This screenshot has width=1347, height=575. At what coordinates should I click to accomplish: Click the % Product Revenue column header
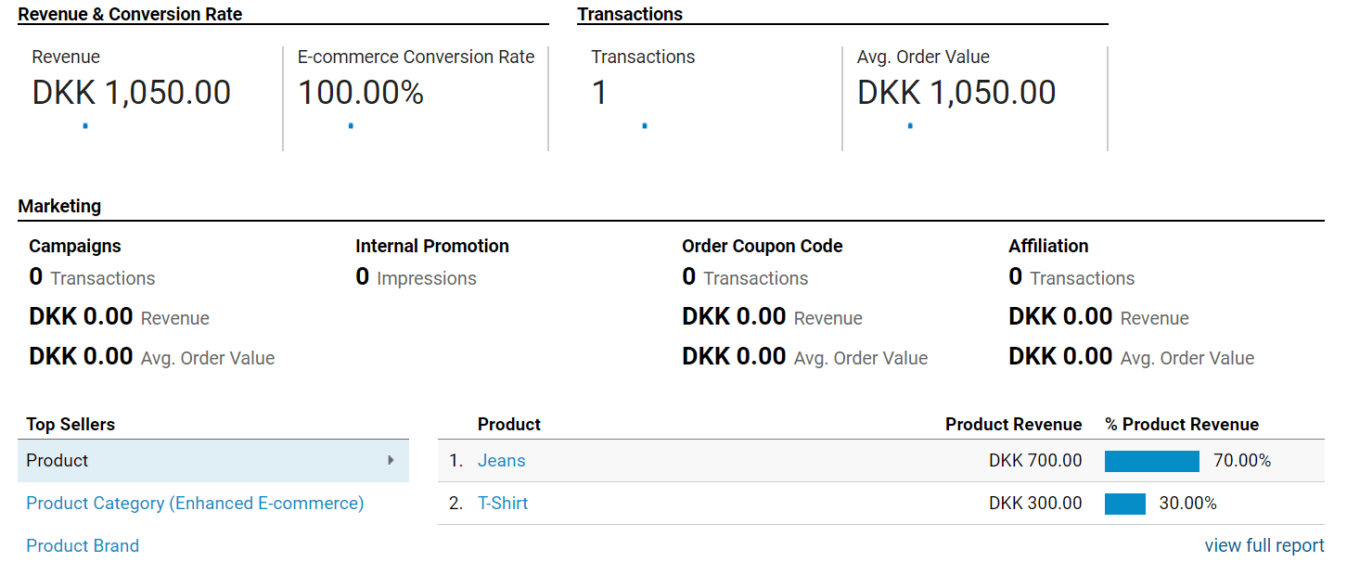click(x=1182, y=425)
